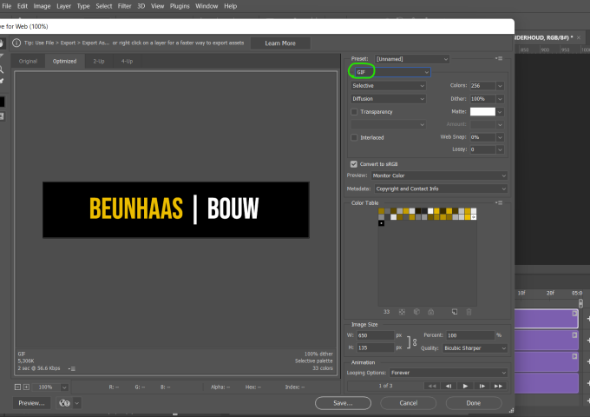Open the Dither percentage dropdown arrow
590x417 pixels.
[500, 99]
